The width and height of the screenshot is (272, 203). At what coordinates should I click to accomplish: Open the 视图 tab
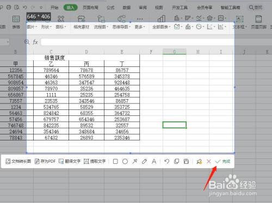[159, 8]
